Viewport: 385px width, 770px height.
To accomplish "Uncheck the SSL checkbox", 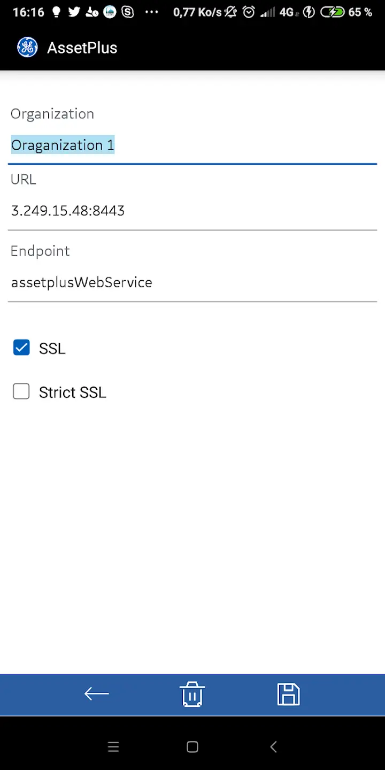I will 21,348.
